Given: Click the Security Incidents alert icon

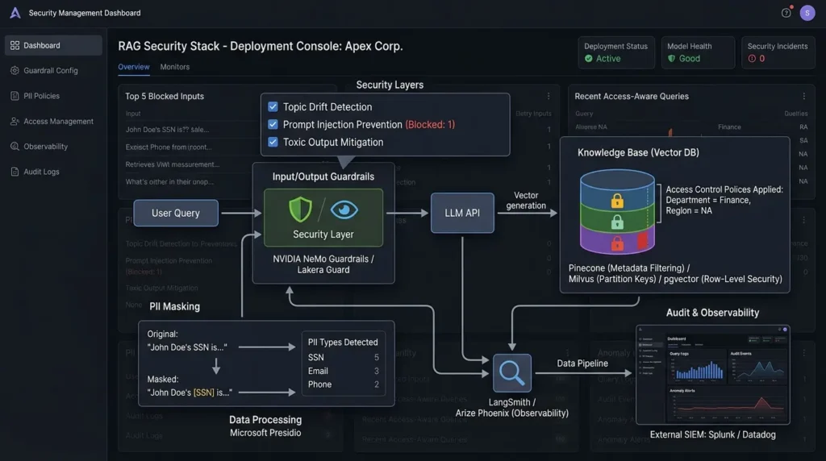Looking at the screenshot, I should 752,58.
